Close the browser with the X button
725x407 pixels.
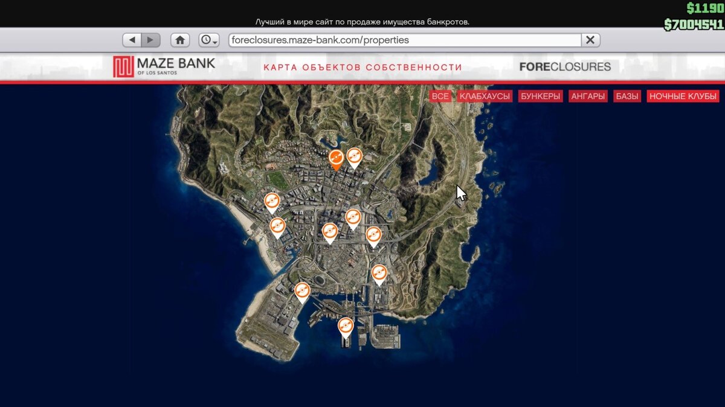(x=590, y=40)
